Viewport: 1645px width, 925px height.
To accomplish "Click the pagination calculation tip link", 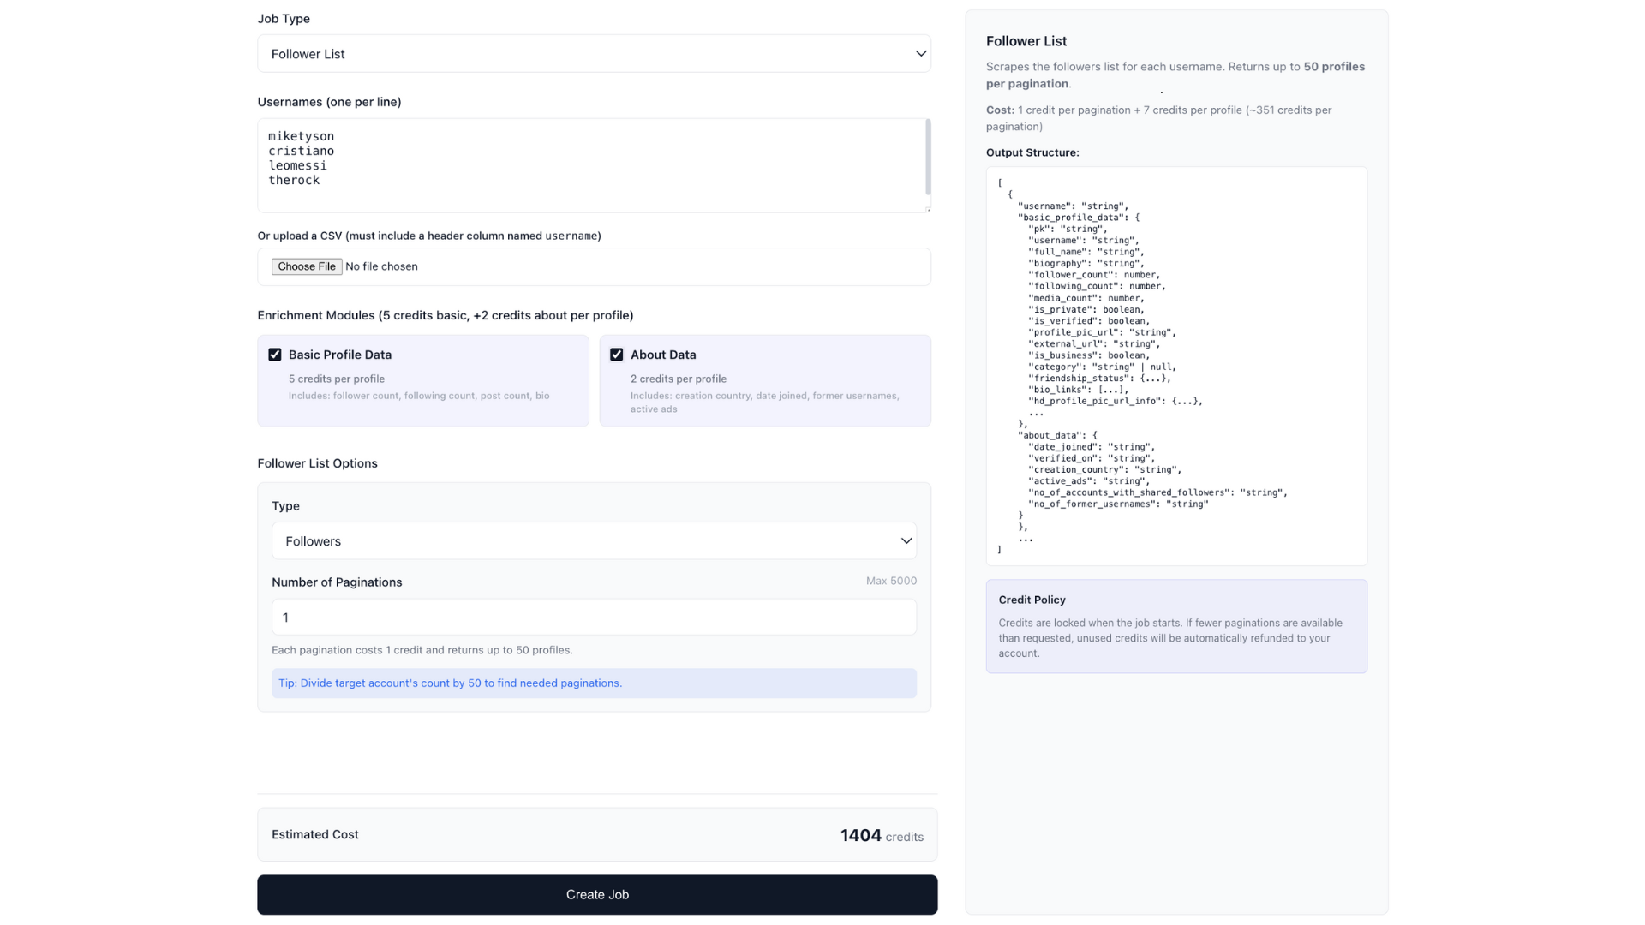I will click(x=449, y=683).
